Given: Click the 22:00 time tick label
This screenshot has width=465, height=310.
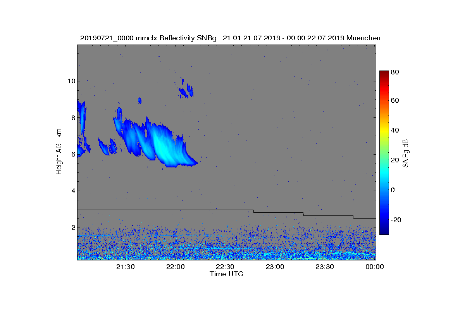Looking at the screenshot, I should [x=175, y=267].
